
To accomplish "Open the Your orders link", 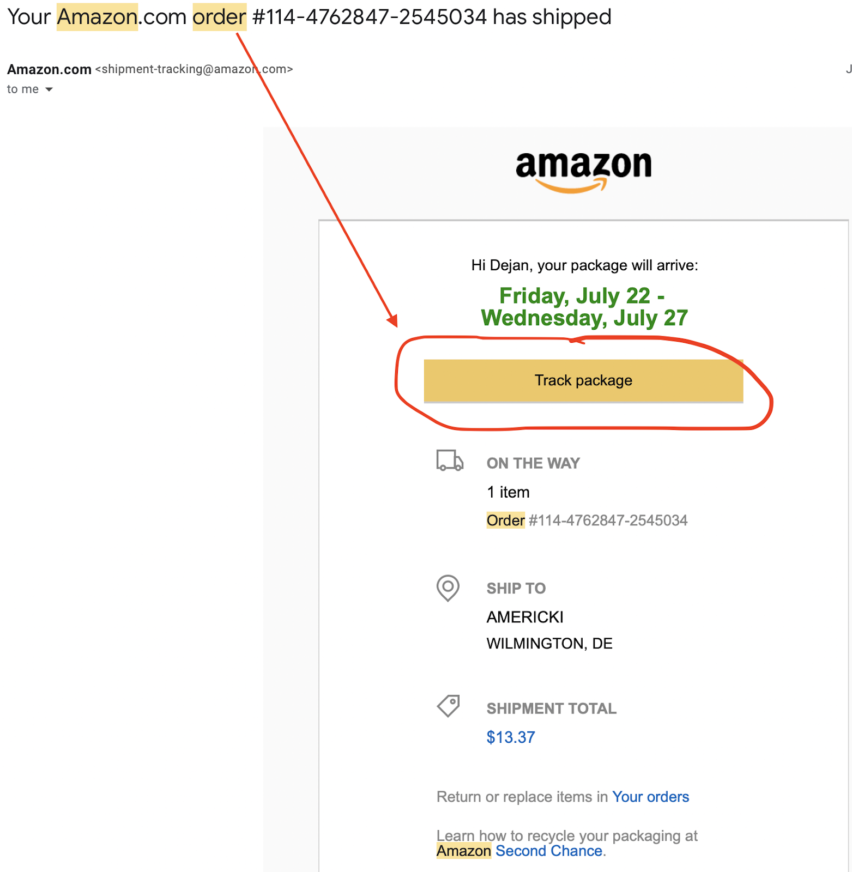I will click(650, 797).
